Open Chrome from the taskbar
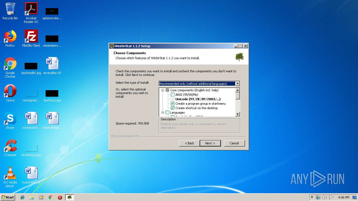This screenshot has height=201, width=358. 50,197
